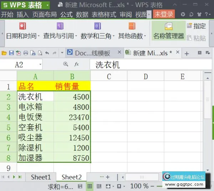
Task: Select cell containing 电冰箱
Action: tap(35, 107)
